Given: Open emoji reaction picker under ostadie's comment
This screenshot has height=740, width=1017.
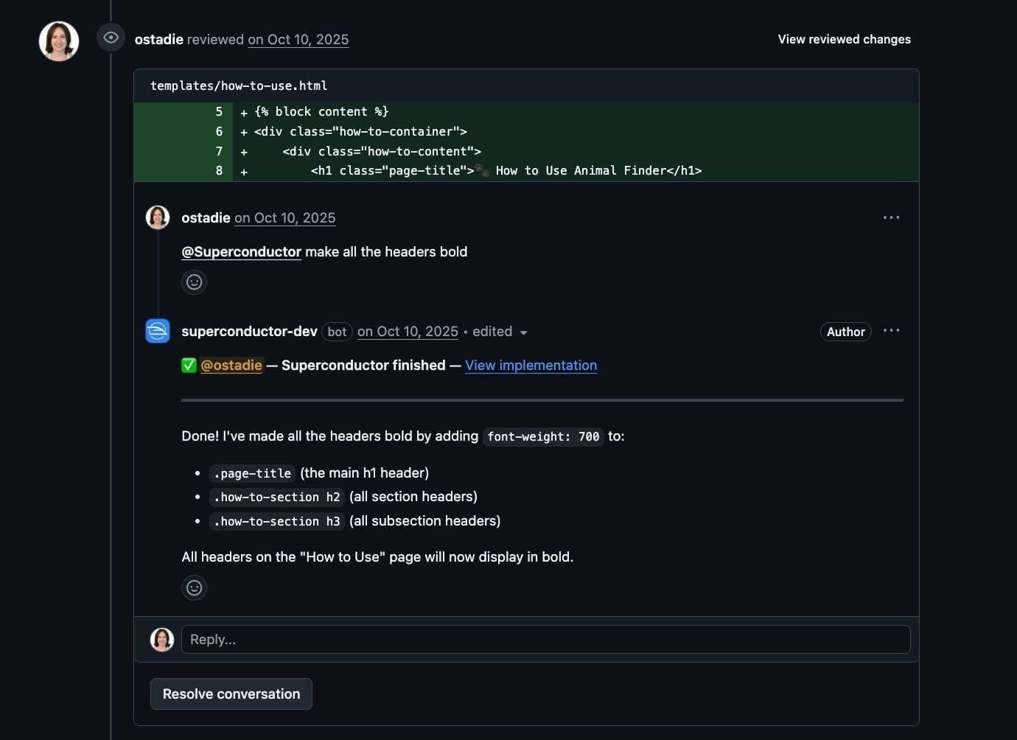Looking at the screenshot, I should pyautogui.click(x=194, y=282).
